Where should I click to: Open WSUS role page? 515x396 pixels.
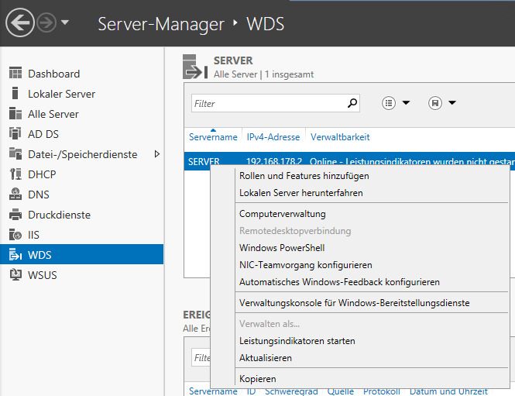[43, 275]
